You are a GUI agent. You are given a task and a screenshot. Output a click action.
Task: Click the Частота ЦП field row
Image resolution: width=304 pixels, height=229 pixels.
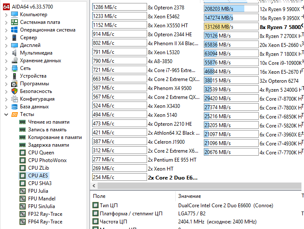(x=113, y=222)
